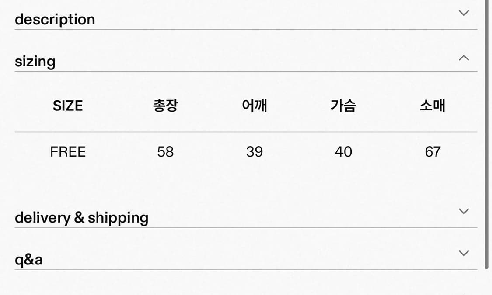492x295 pixels.
Task: Click the 가슴 column header
Action: (x=343, y=105)
